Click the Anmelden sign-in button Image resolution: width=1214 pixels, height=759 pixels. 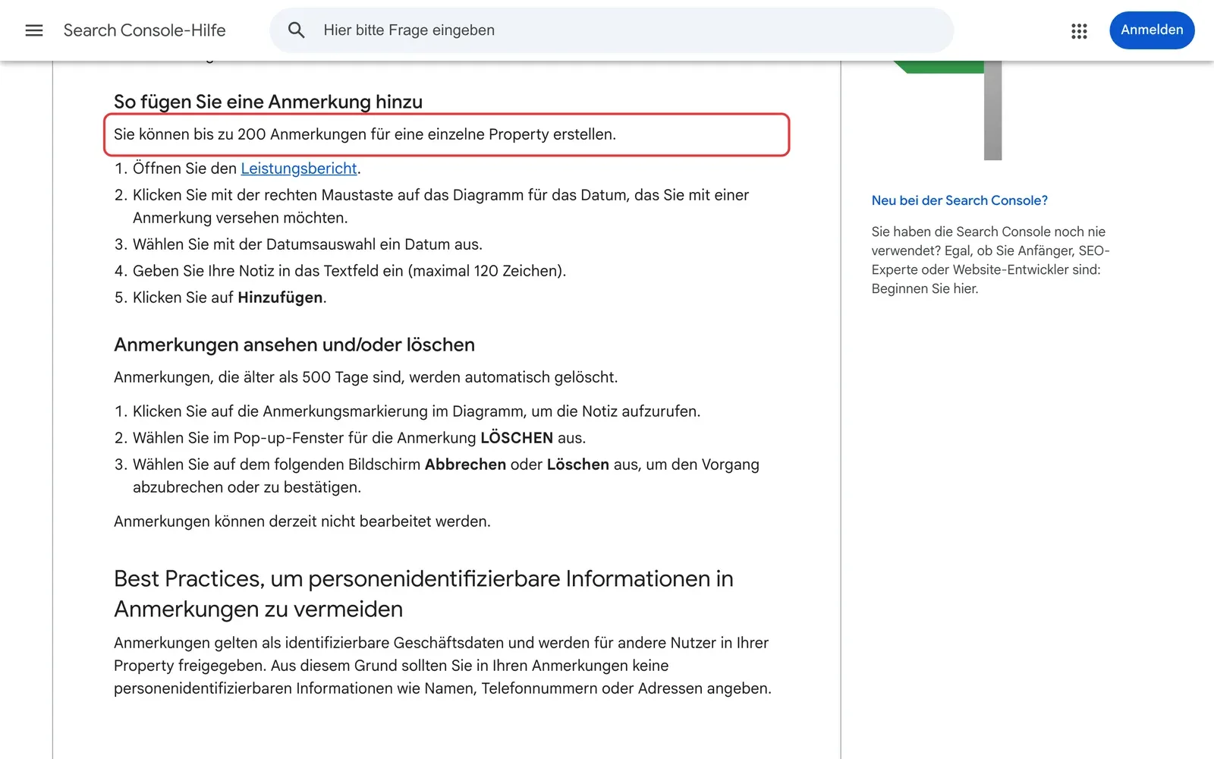[x=1152, y=30]
